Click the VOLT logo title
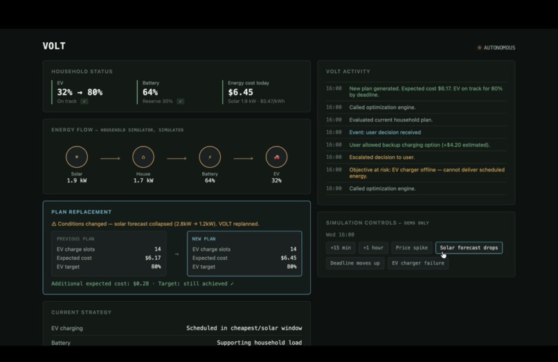 [x=54, y=46]
